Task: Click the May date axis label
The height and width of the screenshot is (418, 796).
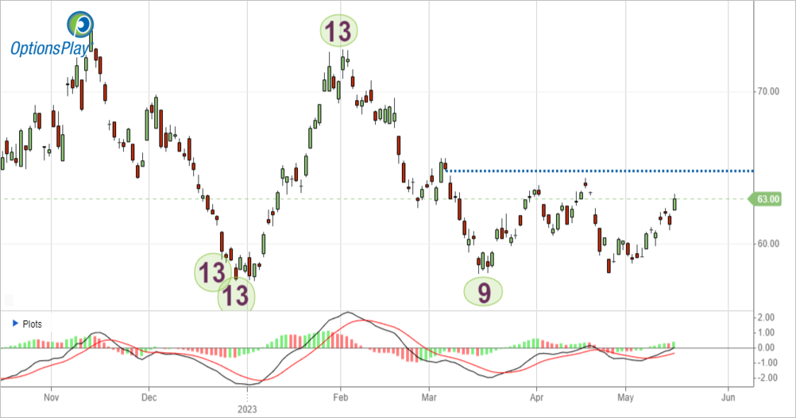Action: point(625,397)
